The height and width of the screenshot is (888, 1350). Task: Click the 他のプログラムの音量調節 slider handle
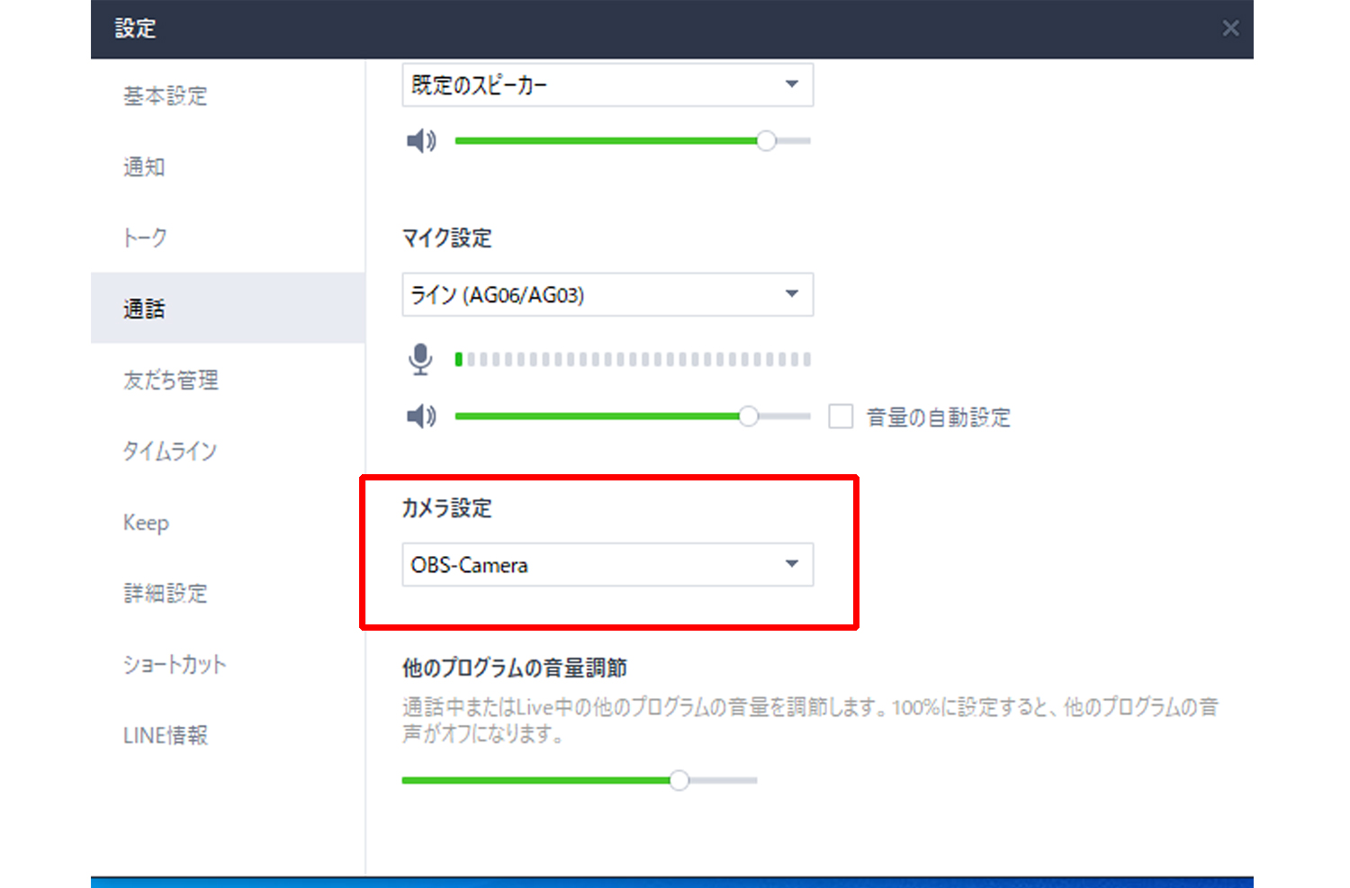(x=679, y=780)
